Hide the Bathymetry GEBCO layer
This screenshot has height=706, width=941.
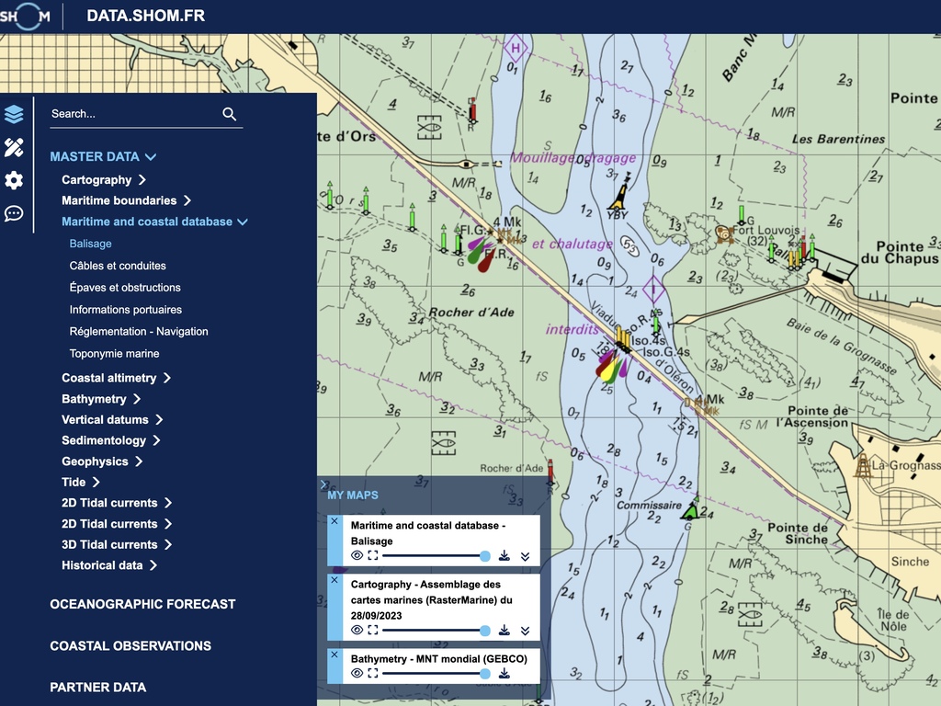[x=357, y=673]
